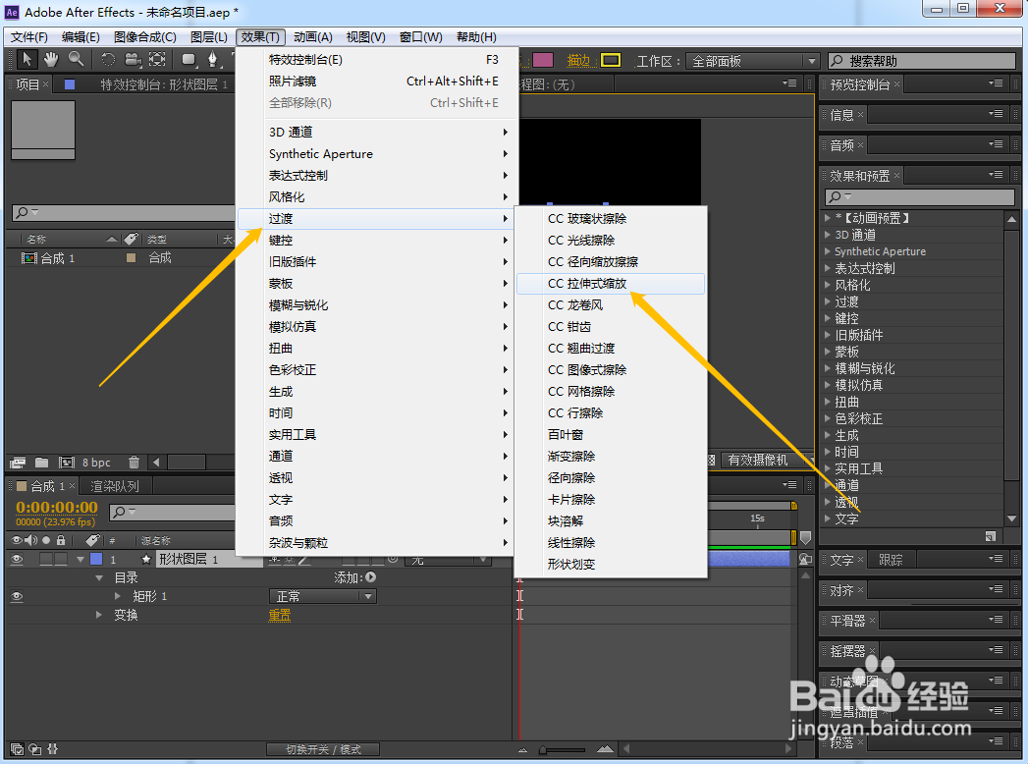Click the 切换开关 / 模式 button
Image resolution: width=1028 pixels, height=764 pixels.
point(323,749)
